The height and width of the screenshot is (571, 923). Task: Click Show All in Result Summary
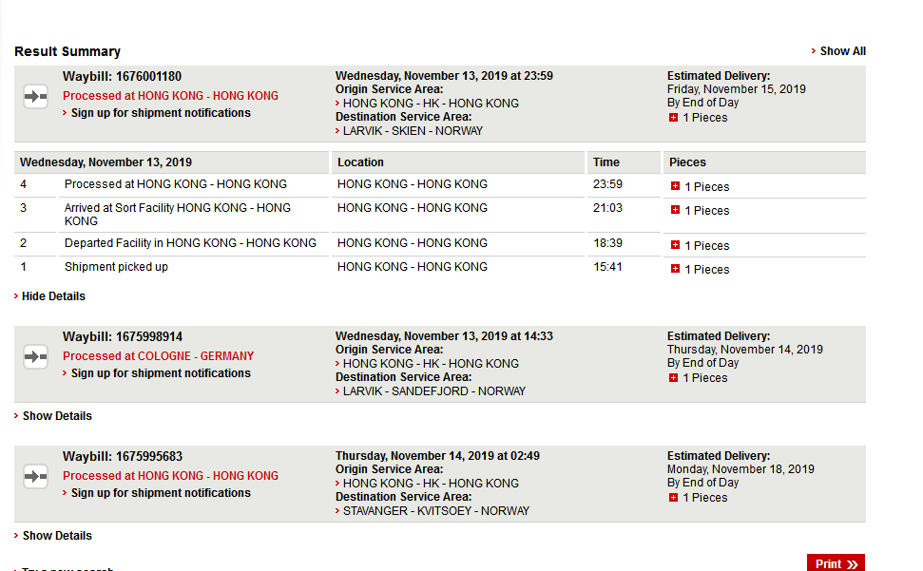click(842, 51)
